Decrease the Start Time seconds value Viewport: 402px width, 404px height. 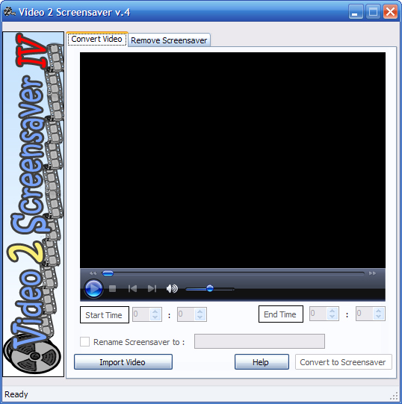200,317
